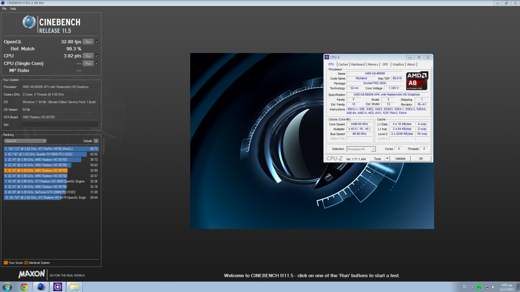This screenshot has width=520, height=292.
Task: Click the EL language indicator
Action: [x=465, y=287]
